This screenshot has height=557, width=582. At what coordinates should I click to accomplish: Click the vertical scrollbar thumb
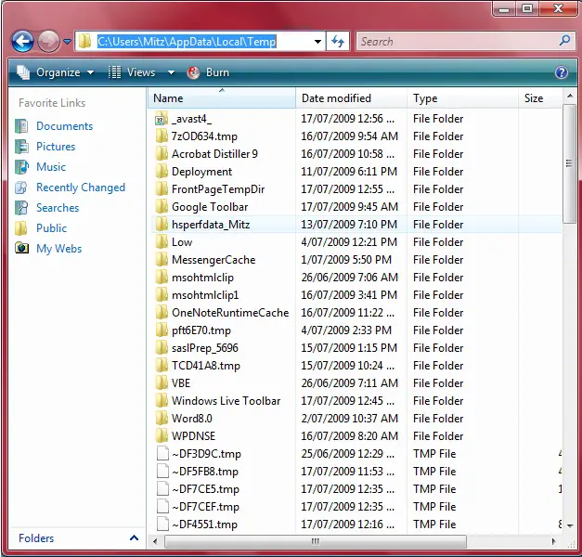click(x=569, y=163)
